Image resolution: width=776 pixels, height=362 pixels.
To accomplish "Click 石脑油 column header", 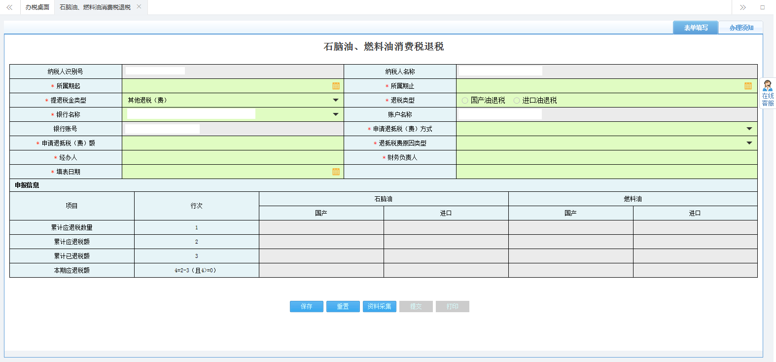I will tap(384, 199).
